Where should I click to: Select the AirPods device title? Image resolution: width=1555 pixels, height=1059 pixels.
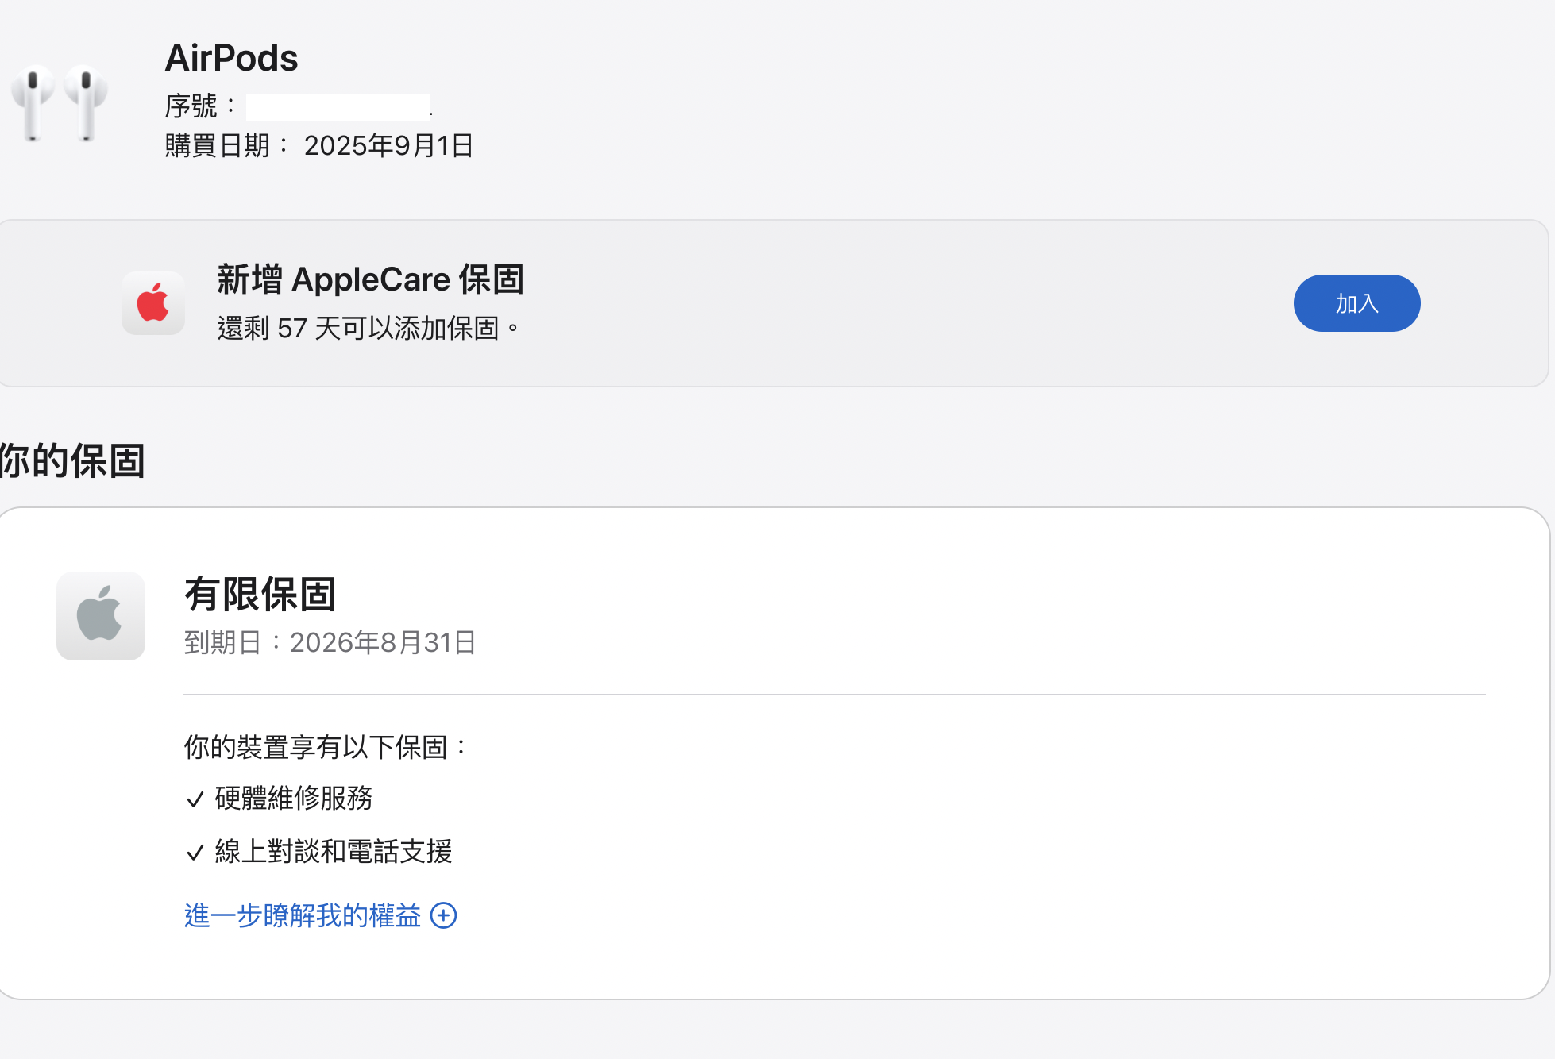231,58
